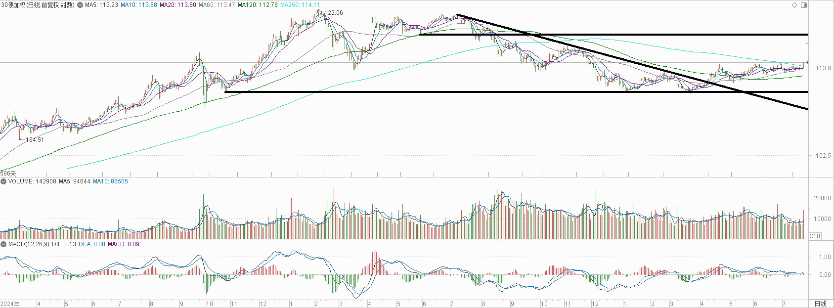Select the 日线 period tab at bottom right
The image size is (834, 308).
[820, 304]
